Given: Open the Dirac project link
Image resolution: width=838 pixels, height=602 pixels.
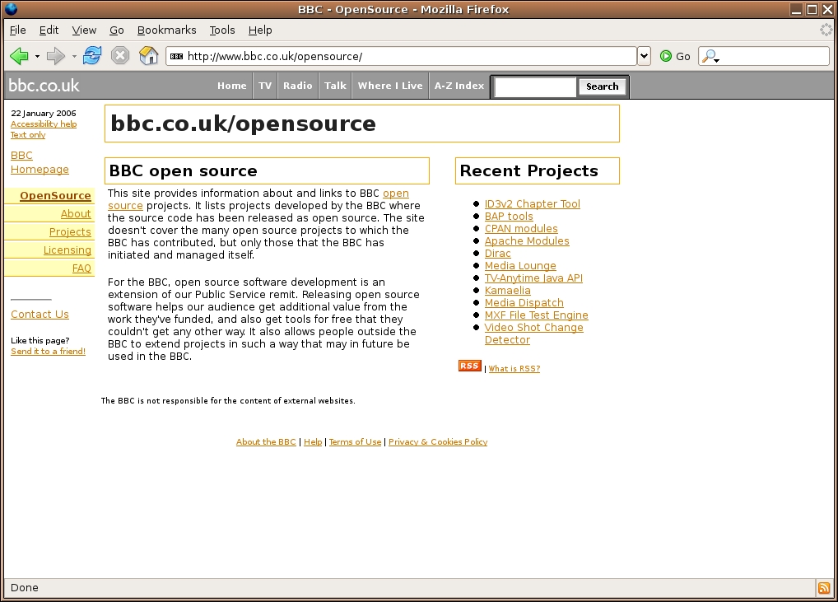Looking at the screenshot, I should [497, 253].
